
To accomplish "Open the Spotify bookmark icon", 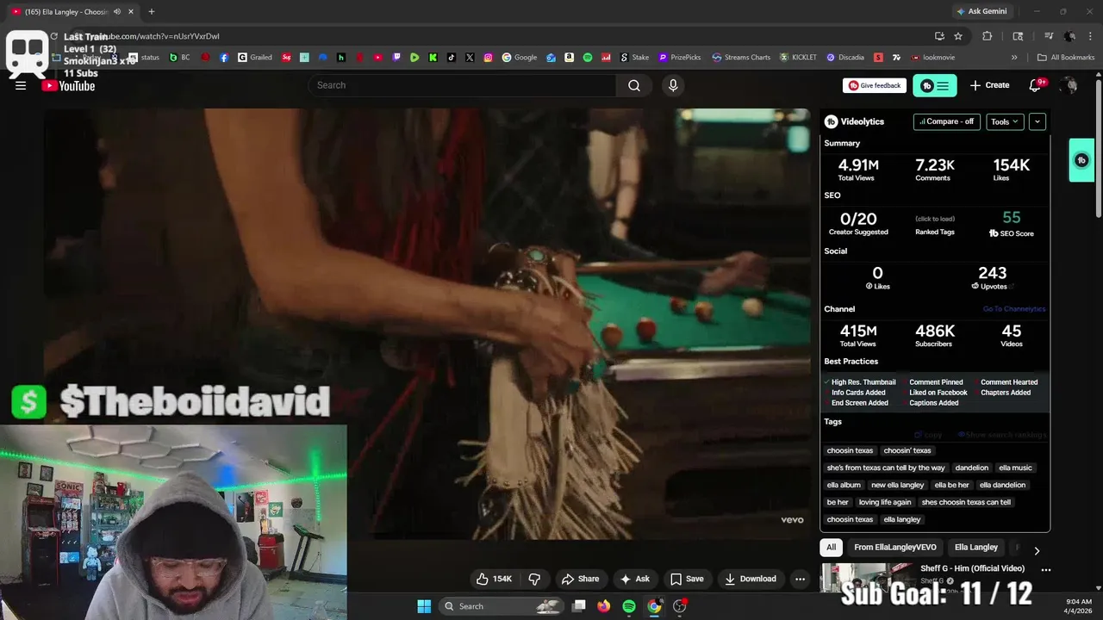I will click(588, 58).
